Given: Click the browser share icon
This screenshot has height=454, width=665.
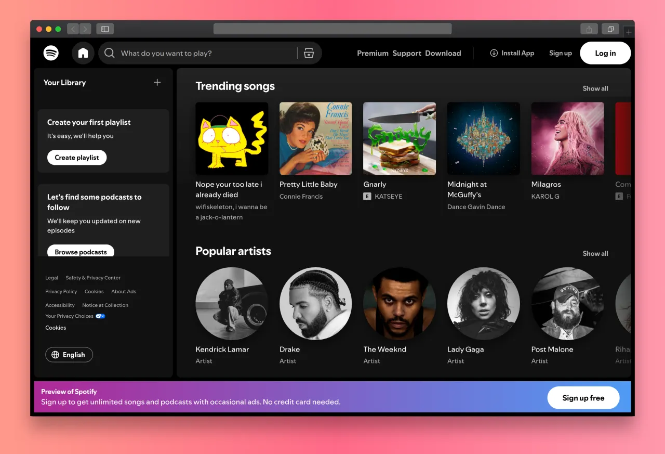Looking at the screenshot, I should [589, 29].
